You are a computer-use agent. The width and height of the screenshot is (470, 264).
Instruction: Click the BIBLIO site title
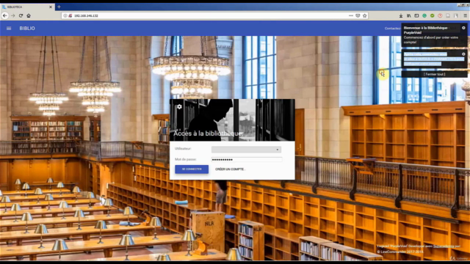point(27,28)
